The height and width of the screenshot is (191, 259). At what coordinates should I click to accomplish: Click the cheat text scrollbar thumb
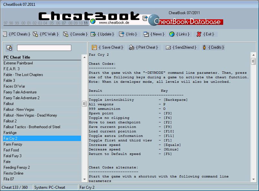pyautogui.click(x=254, y=61)
